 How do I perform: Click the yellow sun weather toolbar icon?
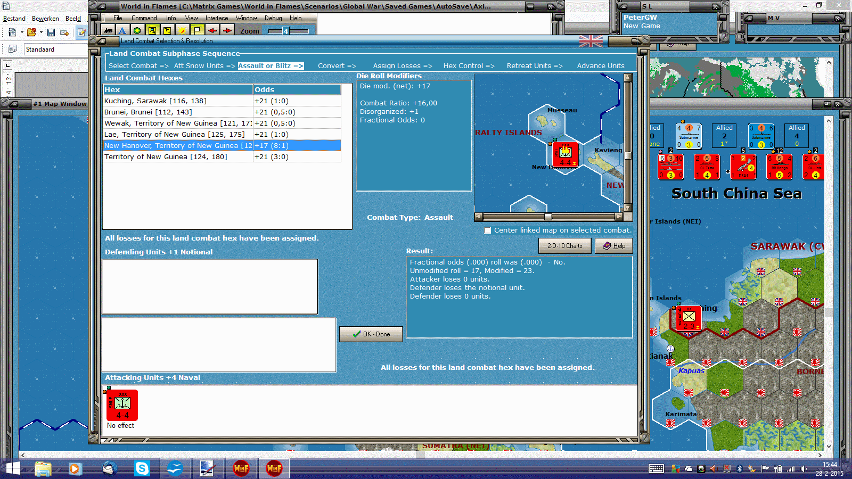182,31
